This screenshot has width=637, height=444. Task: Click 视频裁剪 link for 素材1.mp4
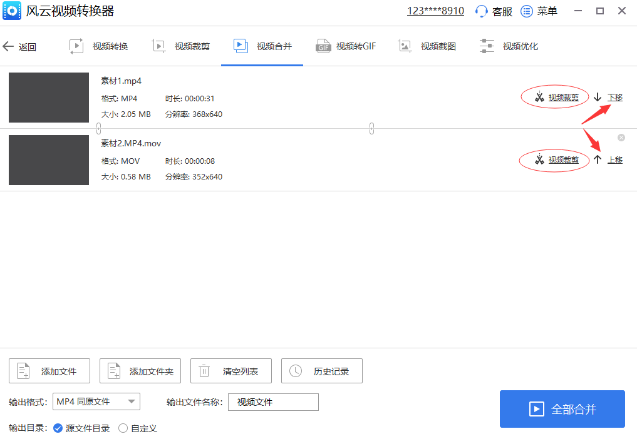click(x=564, y=98)
